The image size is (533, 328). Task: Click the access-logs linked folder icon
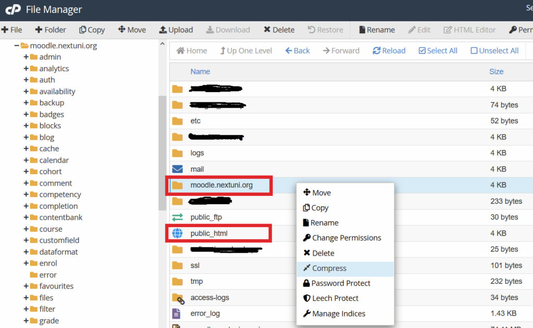(178, 298)
